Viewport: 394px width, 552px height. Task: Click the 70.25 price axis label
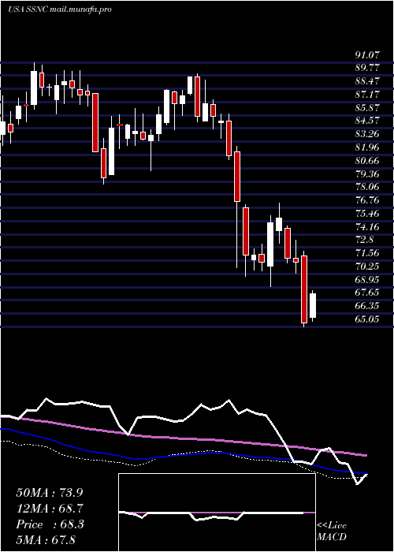[x=367, y=267]
